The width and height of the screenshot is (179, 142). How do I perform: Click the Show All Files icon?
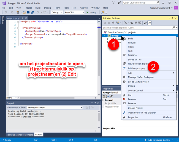pyautogui.click(x=140, y=23)
